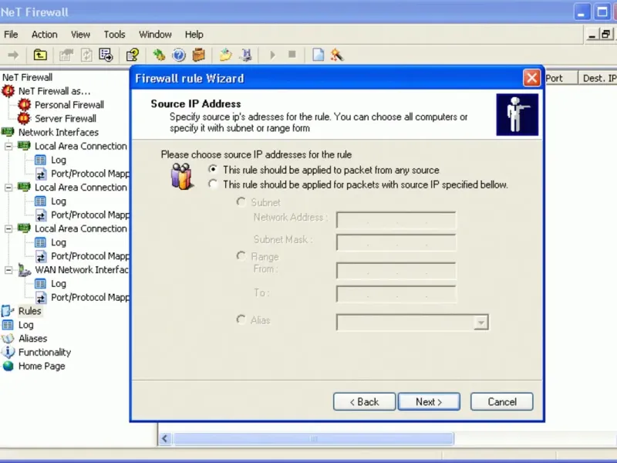This screenshot has height=463, width=617.
Task: Collapse the third Local Area Connection node
Action: (8, 228)
